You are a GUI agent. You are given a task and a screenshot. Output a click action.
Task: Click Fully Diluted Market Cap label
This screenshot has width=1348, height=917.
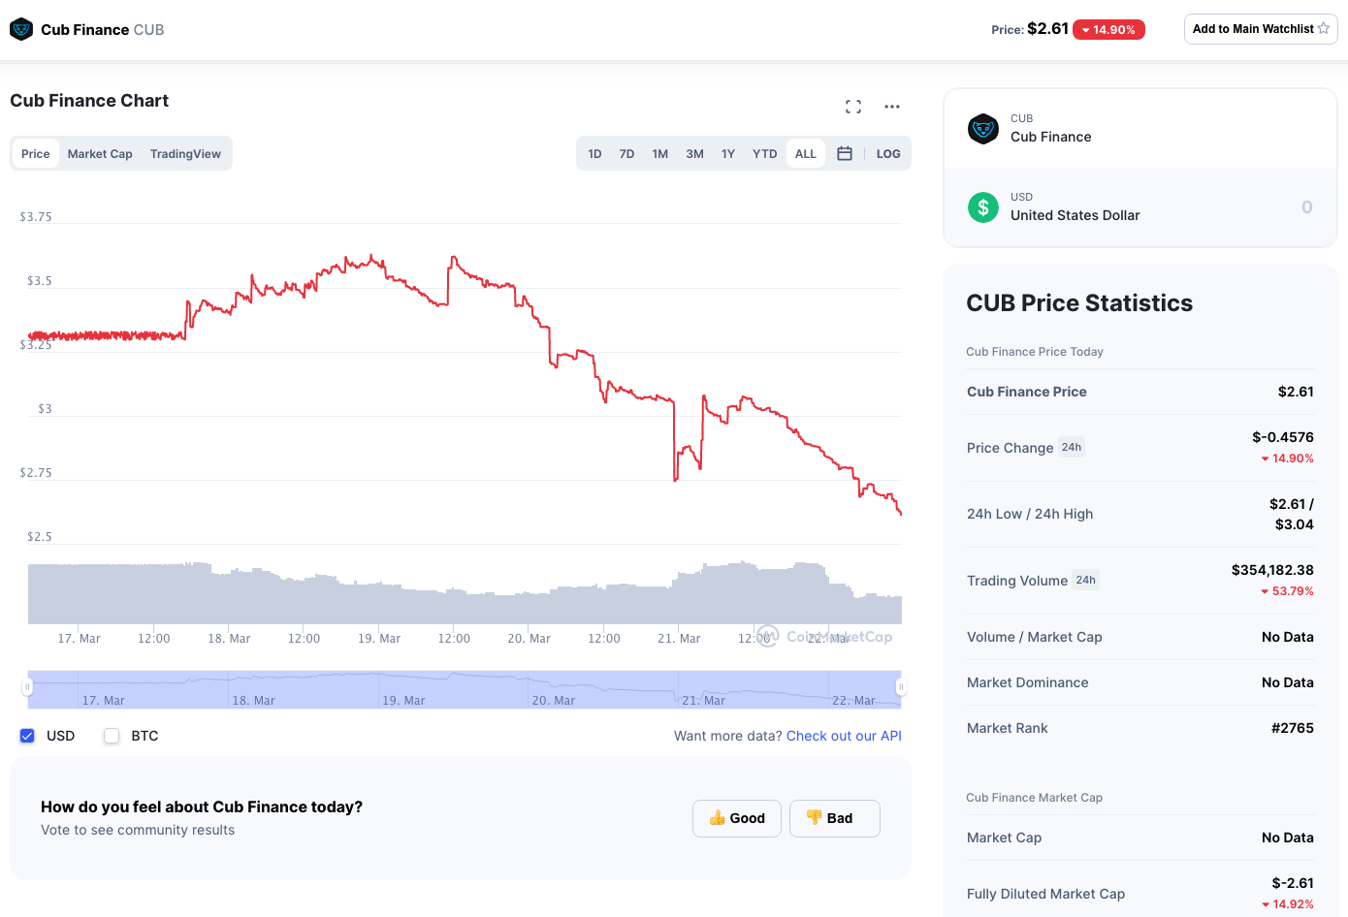pyautogui.click(x=1046, y=894)
